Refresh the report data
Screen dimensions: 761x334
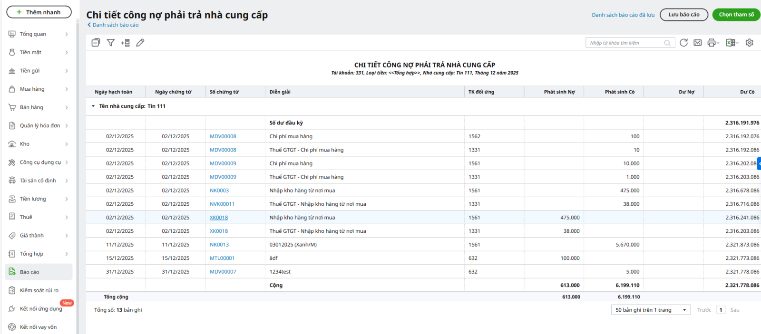coord(683,43)
